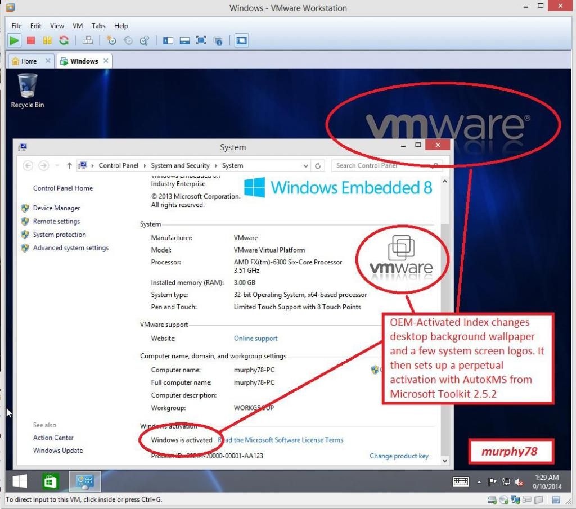Screen dimensions: 576x509
Task: Click the sound card device status icon
Action: pyautogui.click(x=538, y=500)
